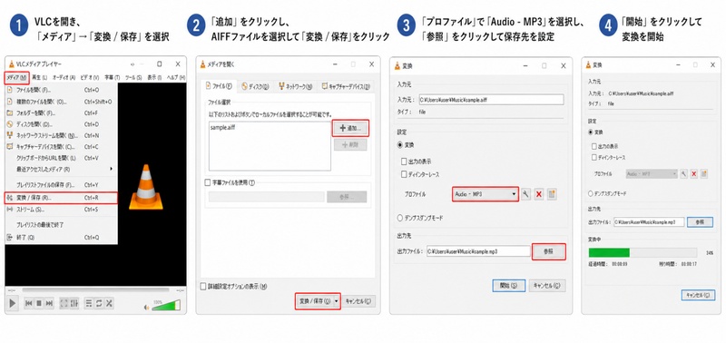Screen dimensions: 726x343
Task: Click the stop playback button in VLC
Action: point(39,304)
